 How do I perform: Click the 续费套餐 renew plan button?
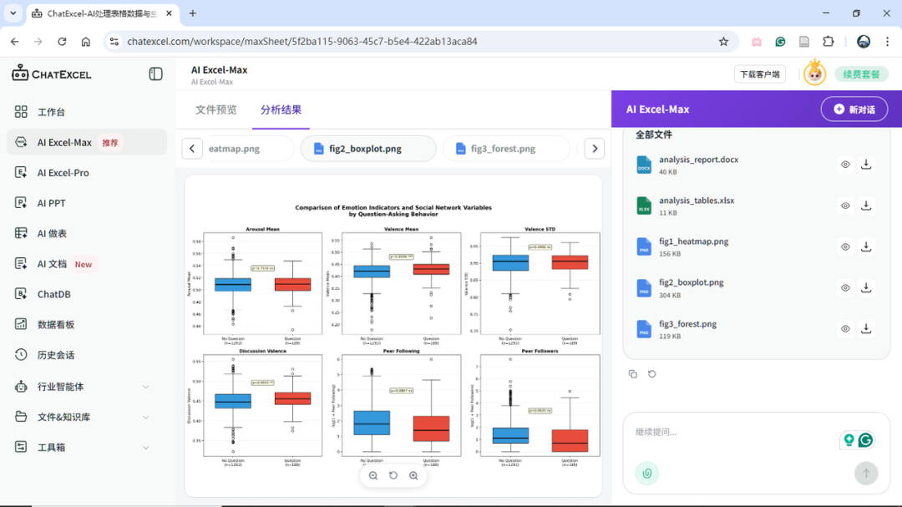pyautogui.click(x=861, y=74)
